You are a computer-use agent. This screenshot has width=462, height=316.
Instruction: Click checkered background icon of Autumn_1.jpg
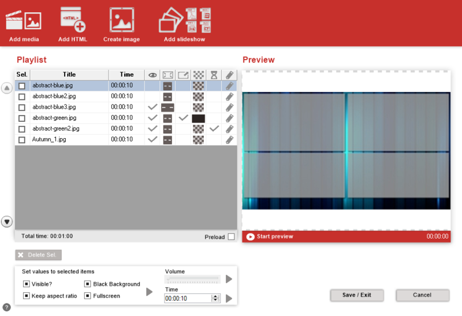coord(198,140)
